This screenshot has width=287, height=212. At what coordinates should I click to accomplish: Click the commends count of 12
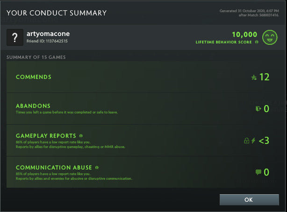coord(264,77)
